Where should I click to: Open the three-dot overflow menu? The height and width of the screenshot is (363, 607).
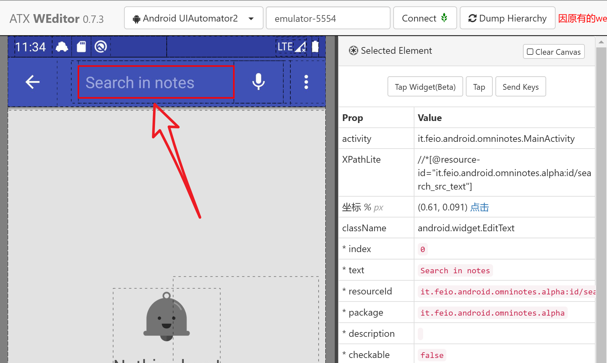point(306,82)
